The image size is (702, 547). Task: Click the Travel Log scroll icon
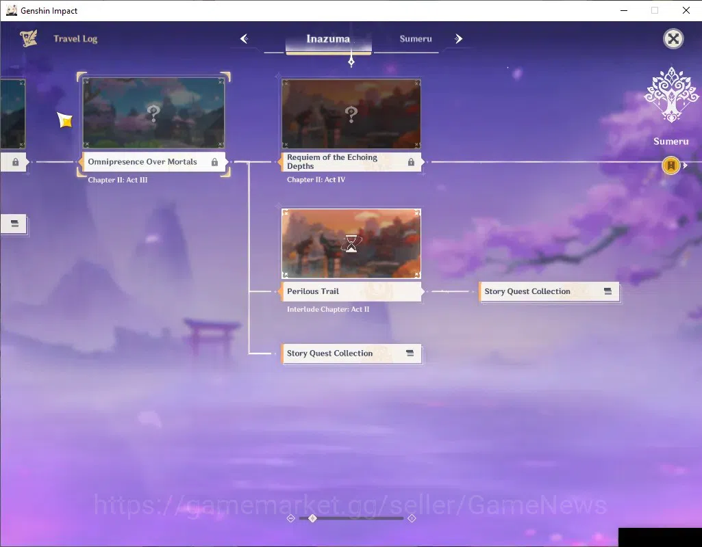pyautogui.click(x=29, y=38)
